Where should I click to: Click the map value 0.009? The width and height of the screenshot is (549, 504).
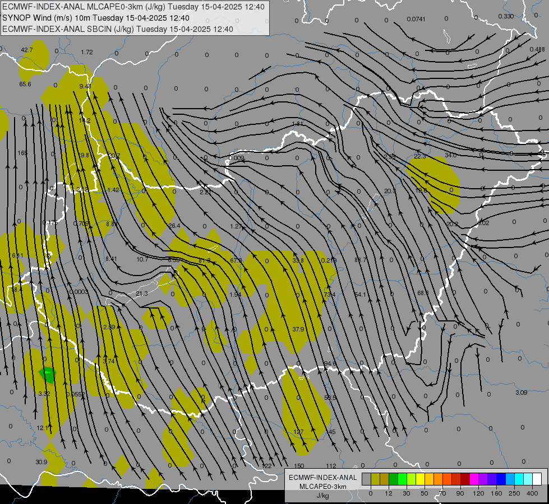(x=237, y=158)
